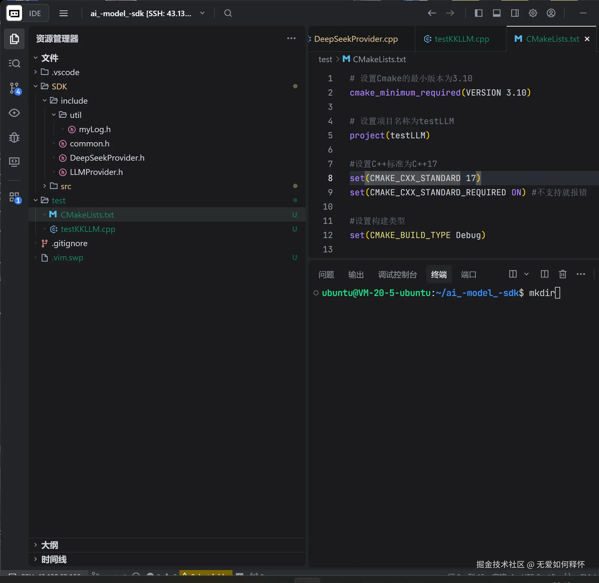Switch to the 问题 problems panel tab
The image size is (599, 583).
pyautogui.click(x=326, y=275)
